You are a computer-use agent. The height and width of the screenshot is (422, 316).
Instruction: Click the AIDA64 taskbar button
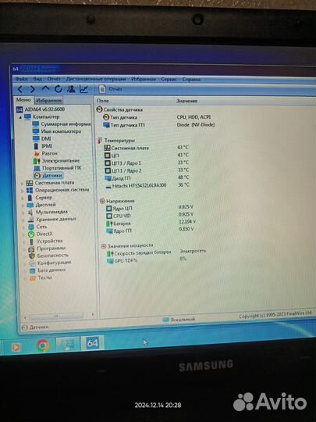coord(92,343)
